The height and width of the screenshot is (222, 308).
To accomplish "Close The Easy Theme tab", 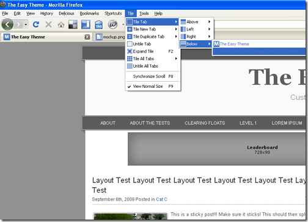I will pos(87,37).
